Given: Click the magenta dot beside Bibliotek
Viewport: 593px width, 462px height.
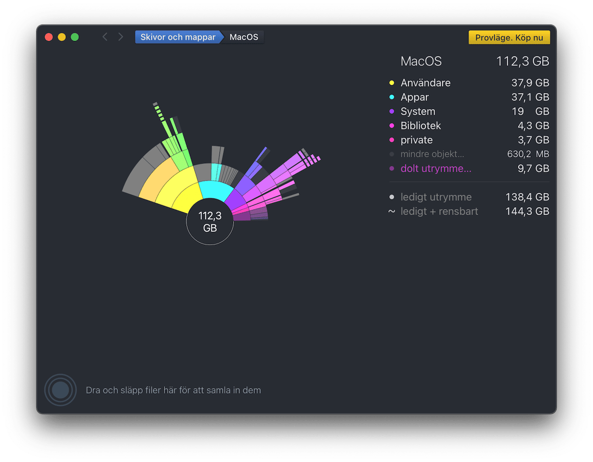Looking at the screenshot, I should [x=392, y=126].
